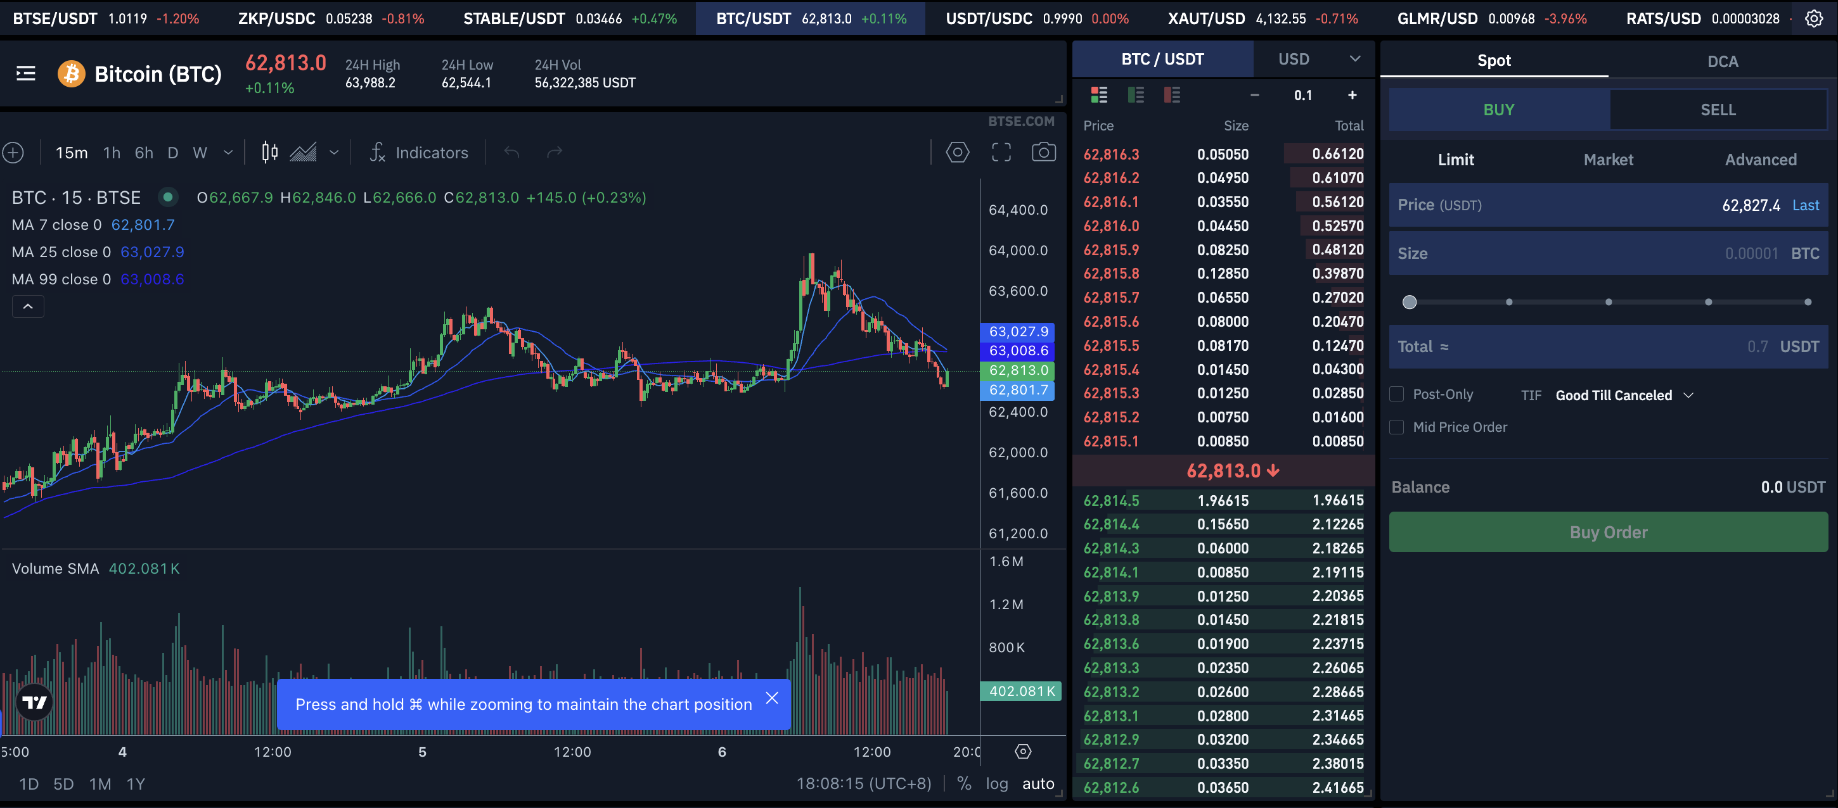Click the Total USDT input field
The height and width of the screenshot is (808, 1838).
[1609, 346]
